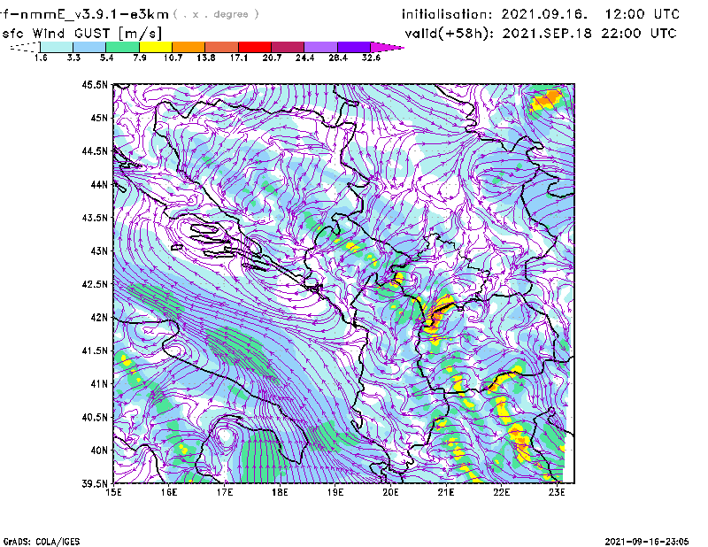Click the 13.8 legend value
This screenshot has height=547, width=708.
(x=206, y=58)
